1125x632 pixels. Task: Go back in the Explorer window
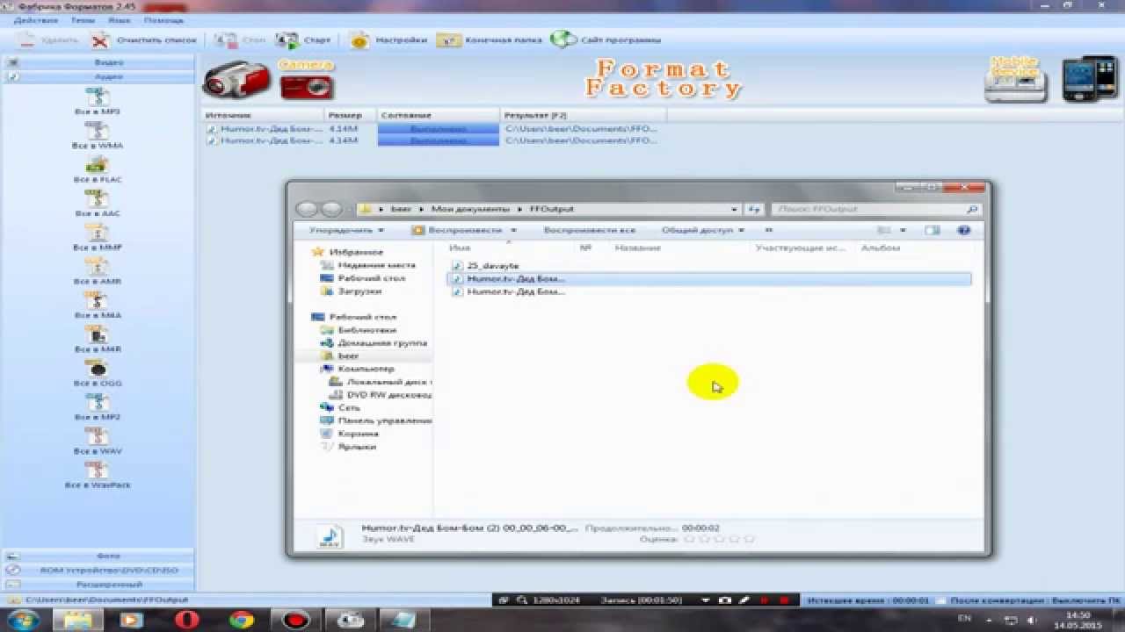pyautogui.click(x=307, y=209)
